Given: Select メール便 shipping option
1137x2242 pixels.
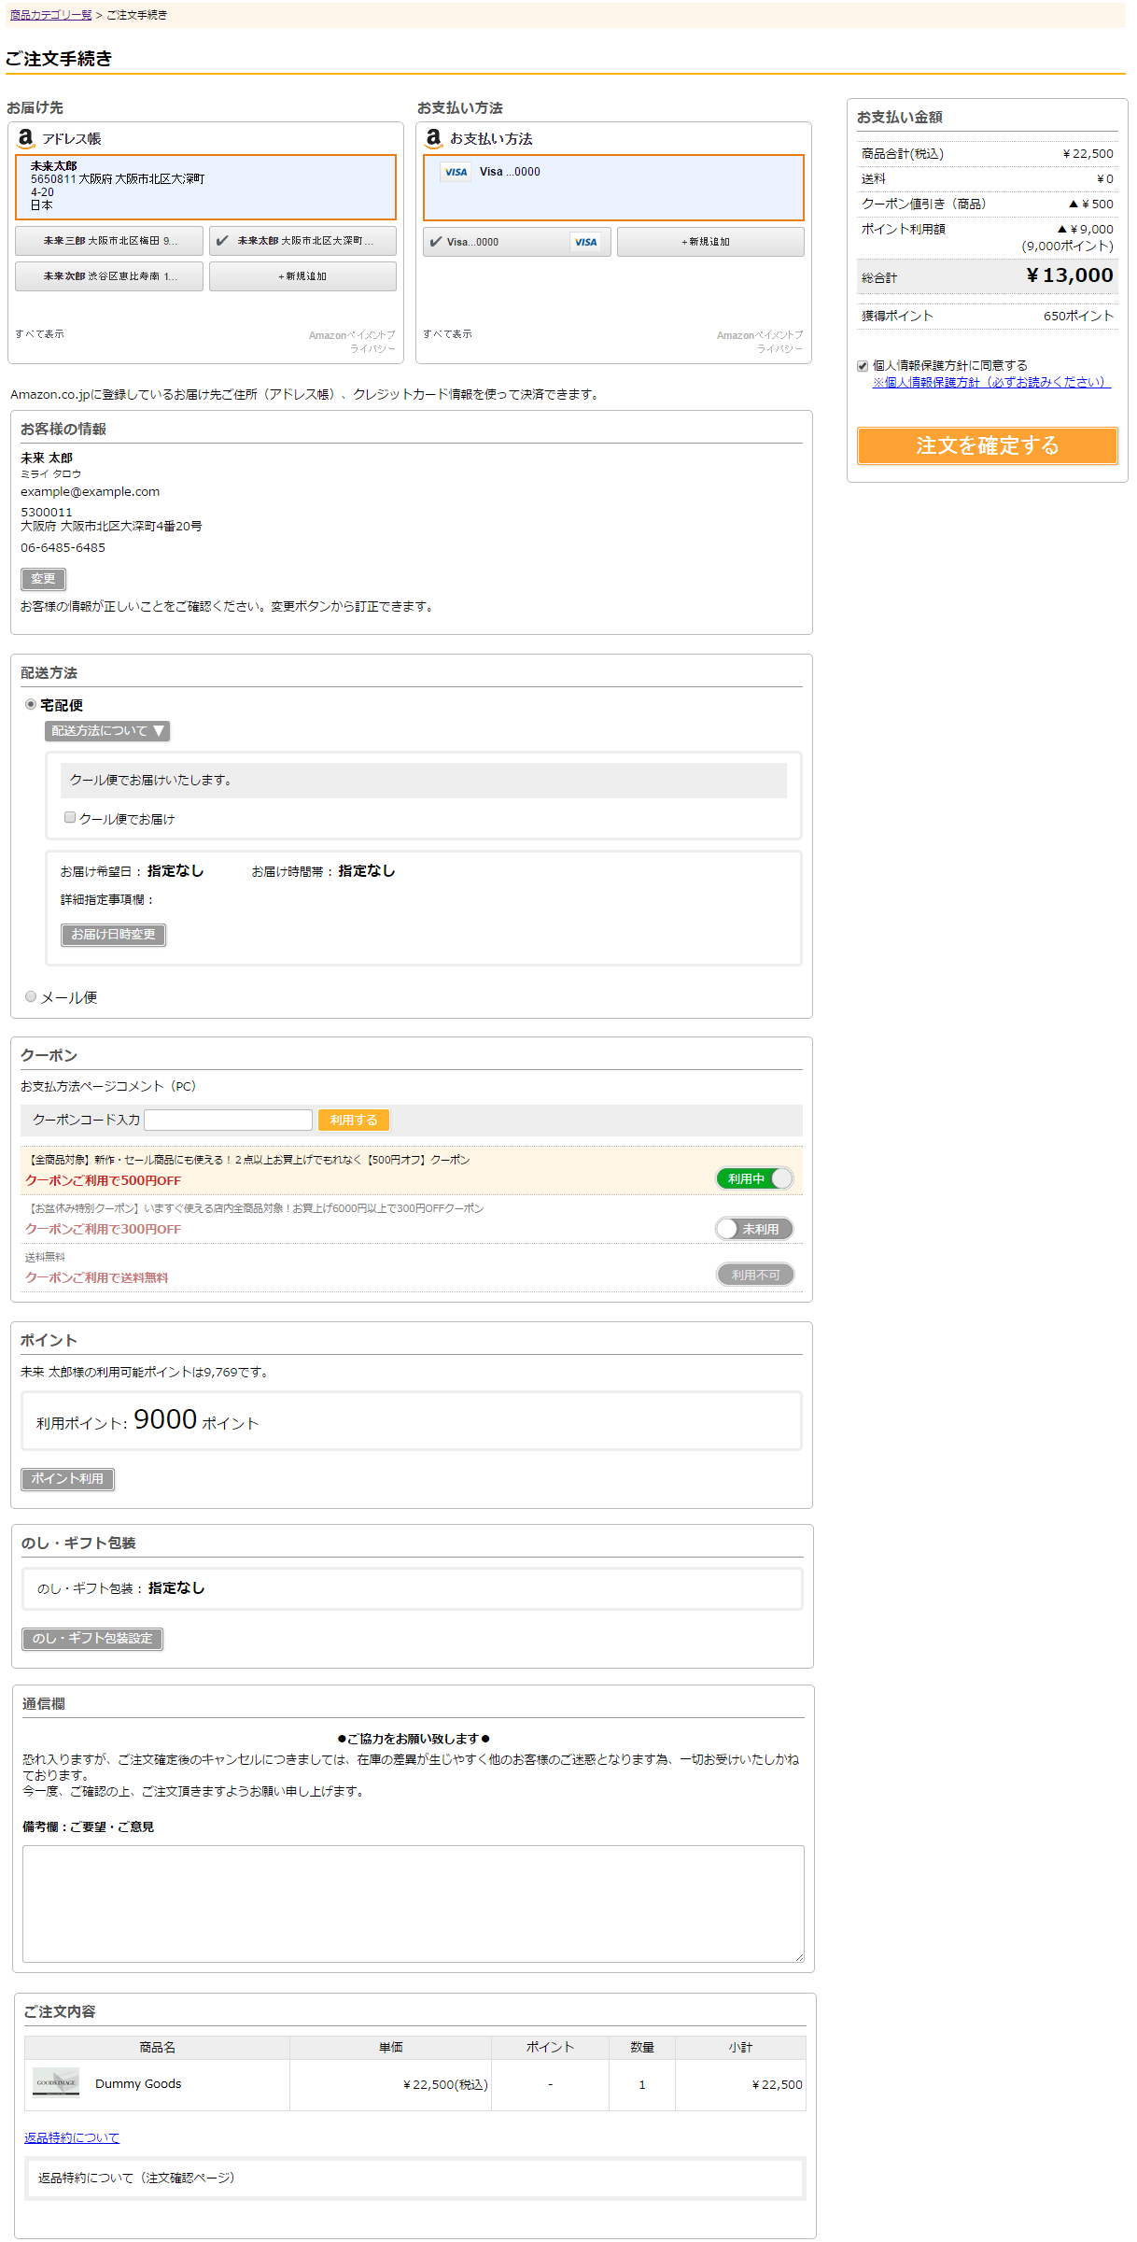Looking at the screenshot, I should click(31, 996).
